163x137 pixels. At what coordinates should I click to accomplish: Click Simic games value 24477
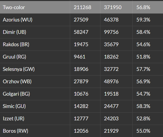(111, 106)
